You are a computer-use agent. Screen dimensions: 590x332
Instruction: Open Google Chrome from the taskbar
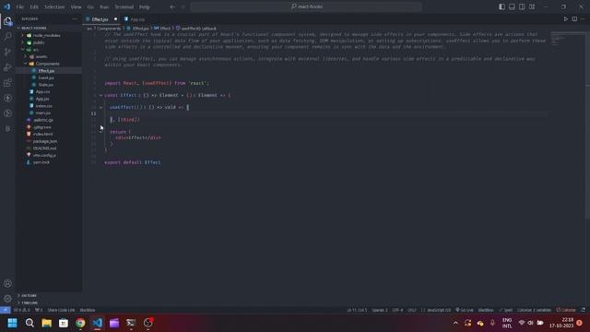(x=80, y=323)
